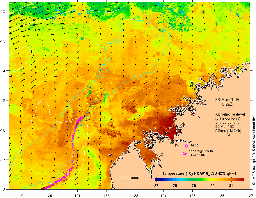Image resolution: width=256 pixels, height=198 pixels.
Task: Click the 'Temperature (°C) NOAA16_L3U 42% ql>=4' title
Action: (x=199, y=174)
